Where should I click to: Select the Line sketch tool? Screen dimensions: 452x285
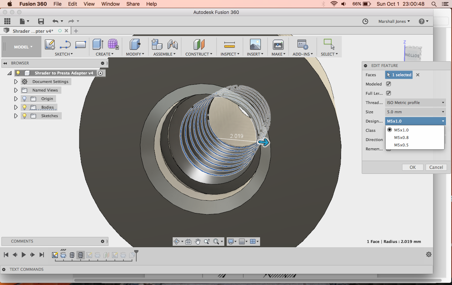click(65, 45)
